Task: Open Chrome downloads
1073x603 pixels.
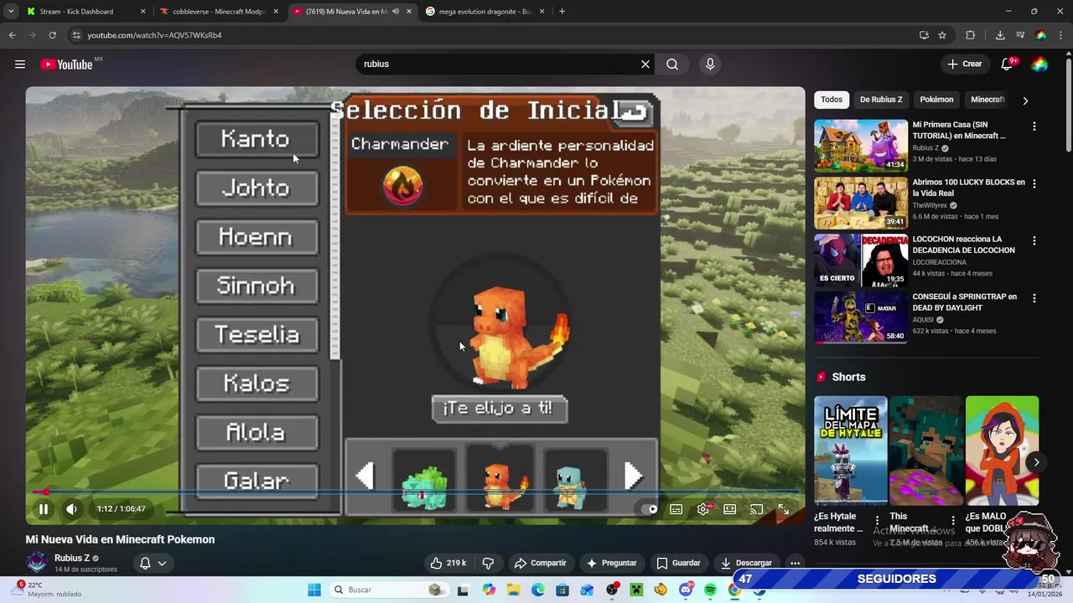Action: pos(1000,35)
